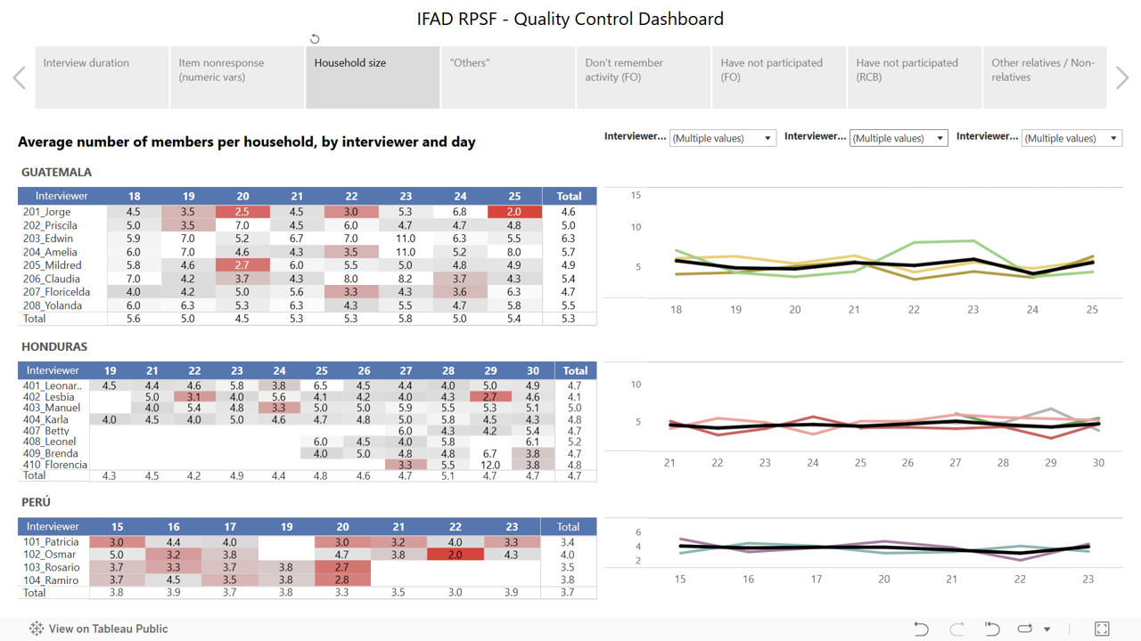Select the Household size tab
This screenshot has height=641, width=1141.
[x=373, y=77]
